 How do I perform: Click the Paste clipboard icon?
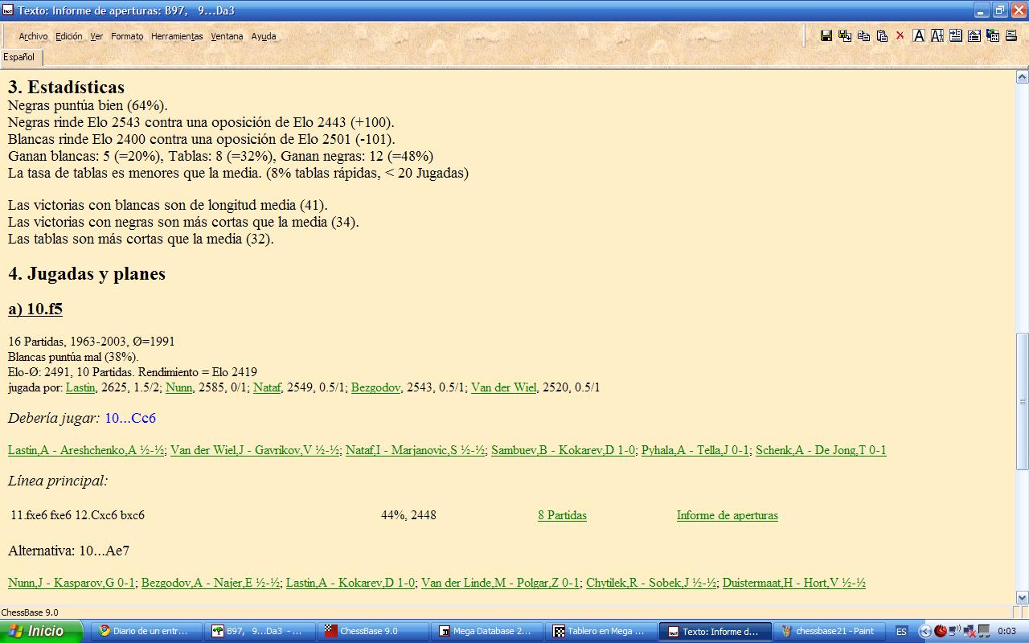(882, 35)
